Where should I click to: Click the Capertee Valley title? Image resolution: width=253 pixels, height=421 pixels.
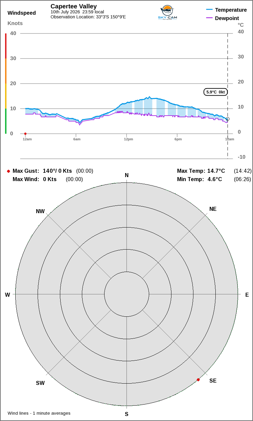[x=74, y=6]
